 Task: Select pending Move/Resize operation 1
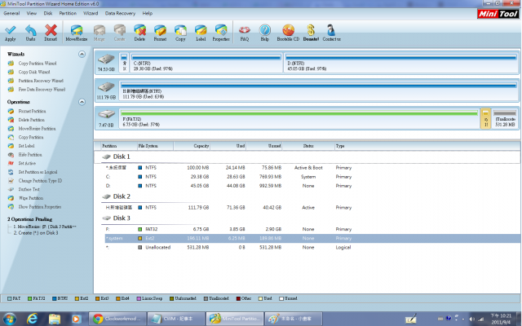45,227
